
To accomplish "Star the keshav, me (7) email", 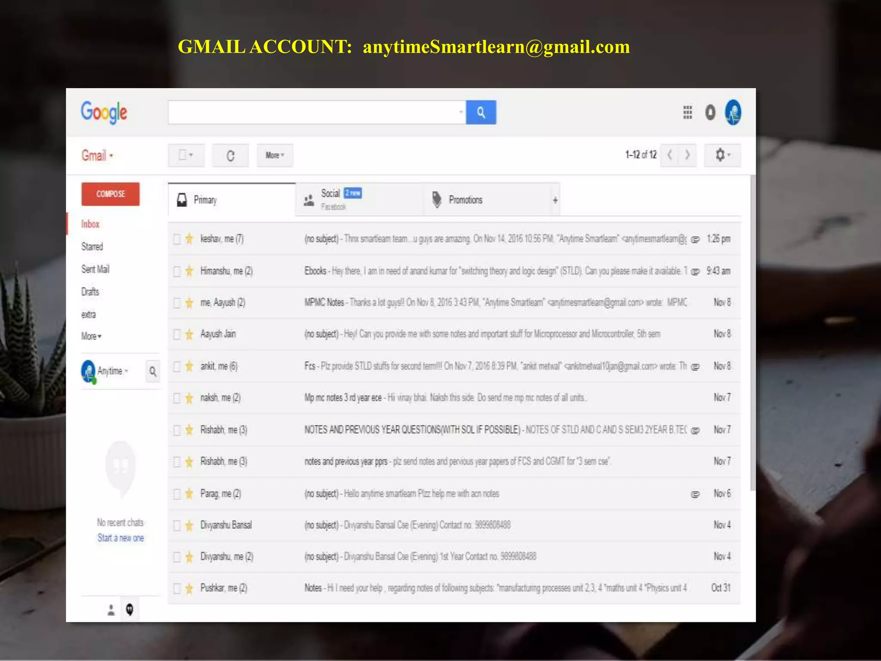I will click(x=189, y=238).
